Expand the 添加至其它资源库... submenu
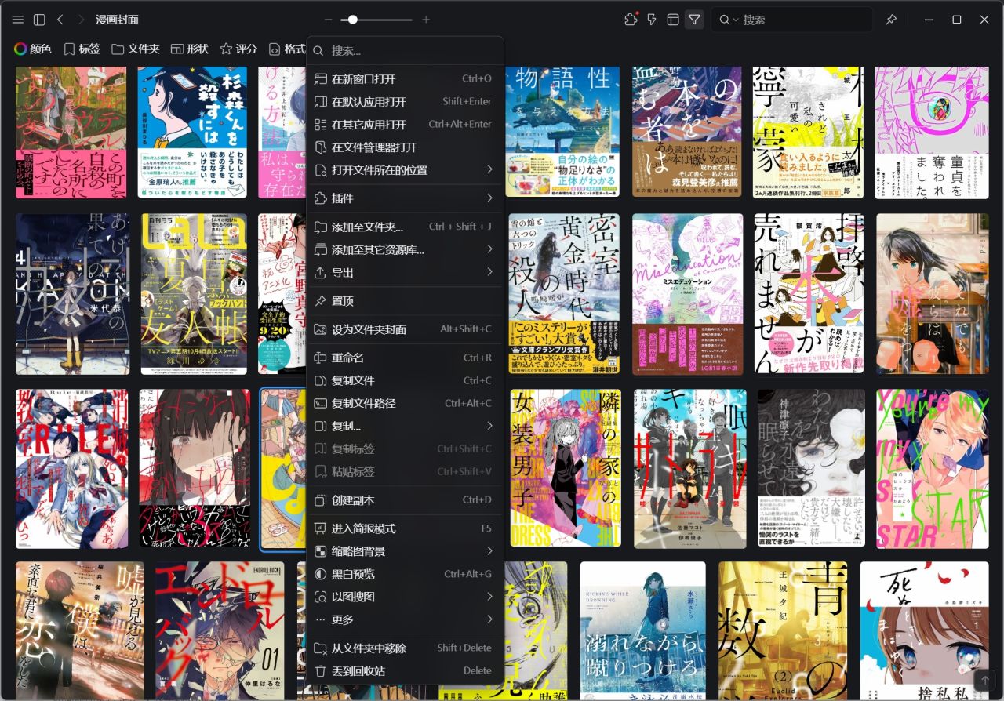This screenshot has height=701, width=1004. (405, 249)
